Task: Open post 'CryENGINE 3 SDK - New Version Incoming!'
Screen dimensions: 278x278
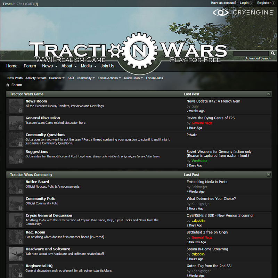Action: (220, 215)
